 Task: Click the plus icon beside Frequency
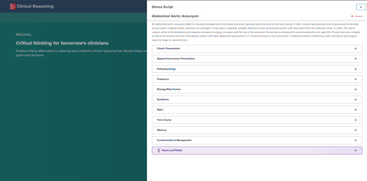[x=356, y=79]
